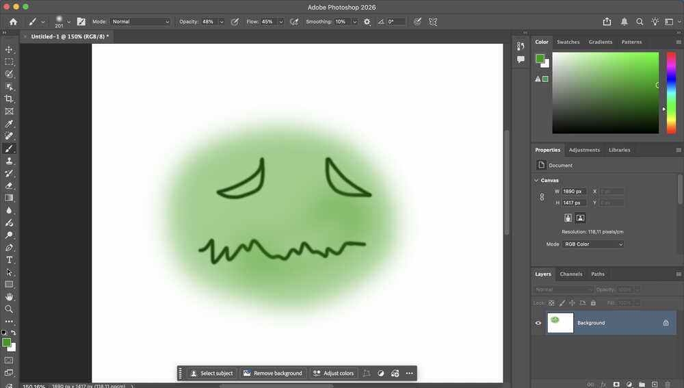This screenshot has width=684, height=388.
Task: Toggle pressure for size
Action: (x=417, y=21)
